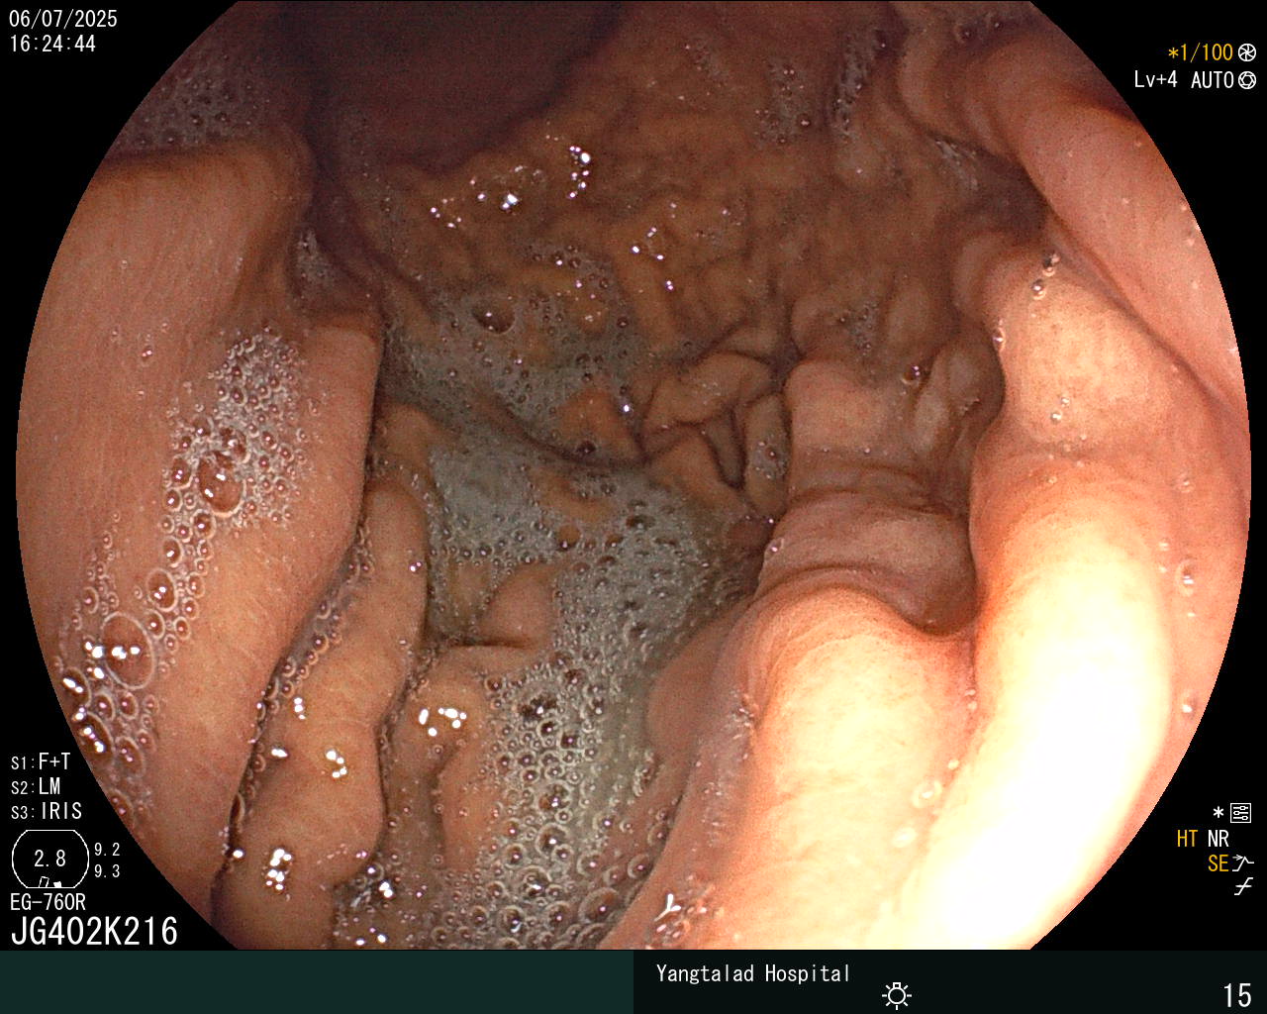Image resolution: width=1267 pixels, height=1014 pixels.
Task: Click the S2:LM switch assignment
Action: 36,787
